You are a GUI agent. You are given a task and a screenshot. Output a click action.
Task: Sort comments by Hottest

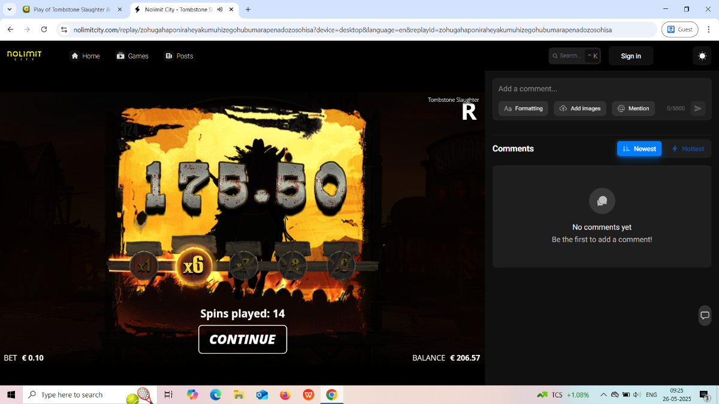[687, 148]
